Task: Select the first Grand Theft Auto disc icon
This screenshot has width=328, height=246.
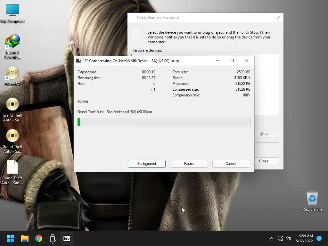Action: point(12,110)
